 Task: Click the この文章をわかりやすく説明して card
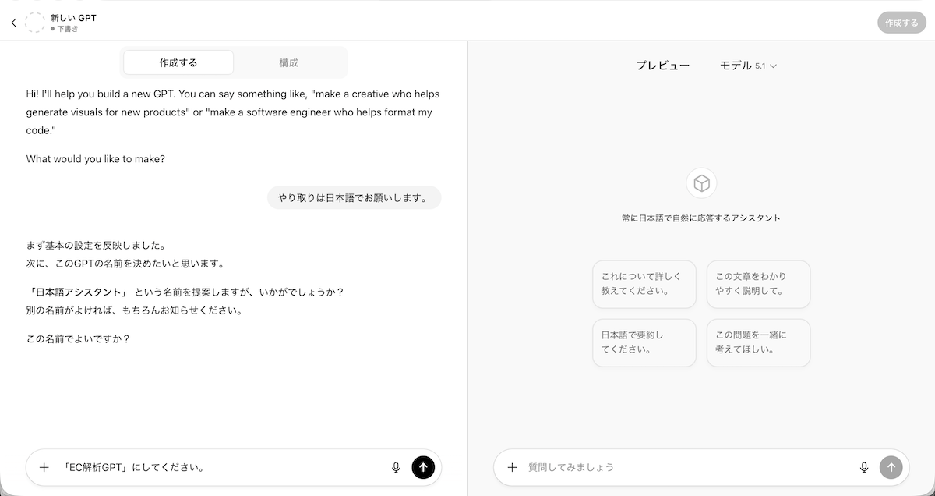(x=757, y=284)
